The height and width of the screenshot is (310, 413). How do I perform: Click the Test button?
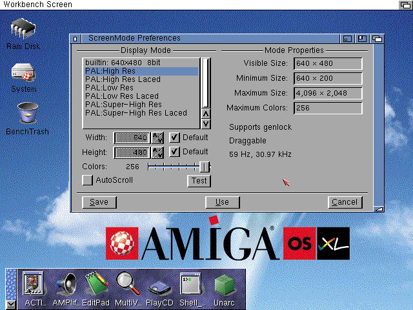tap(199, 181)
